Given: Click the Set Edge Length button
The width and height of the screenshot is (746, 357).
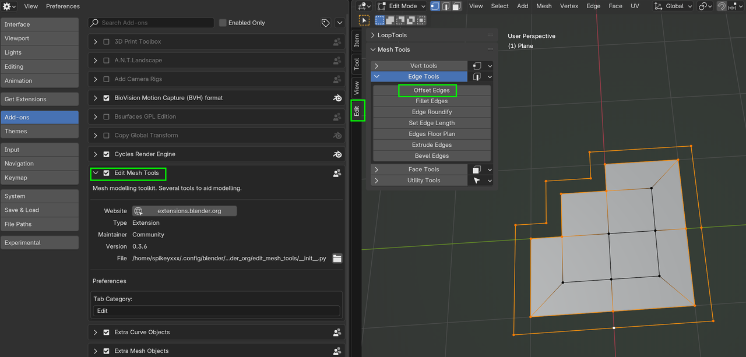Looking at the screenshot, I should click(432, 123).
